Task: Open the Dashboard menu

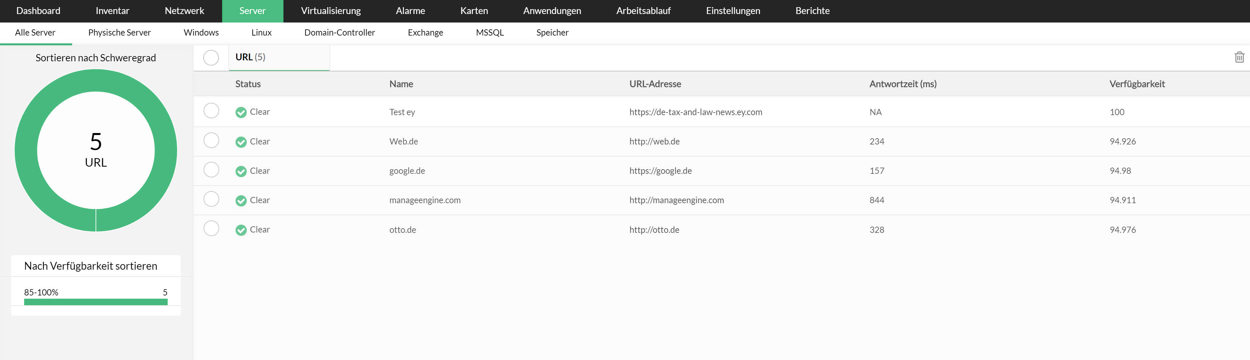Action: click(38, 11)
